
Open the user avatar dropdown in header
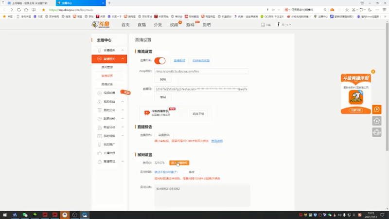[284, 25]
